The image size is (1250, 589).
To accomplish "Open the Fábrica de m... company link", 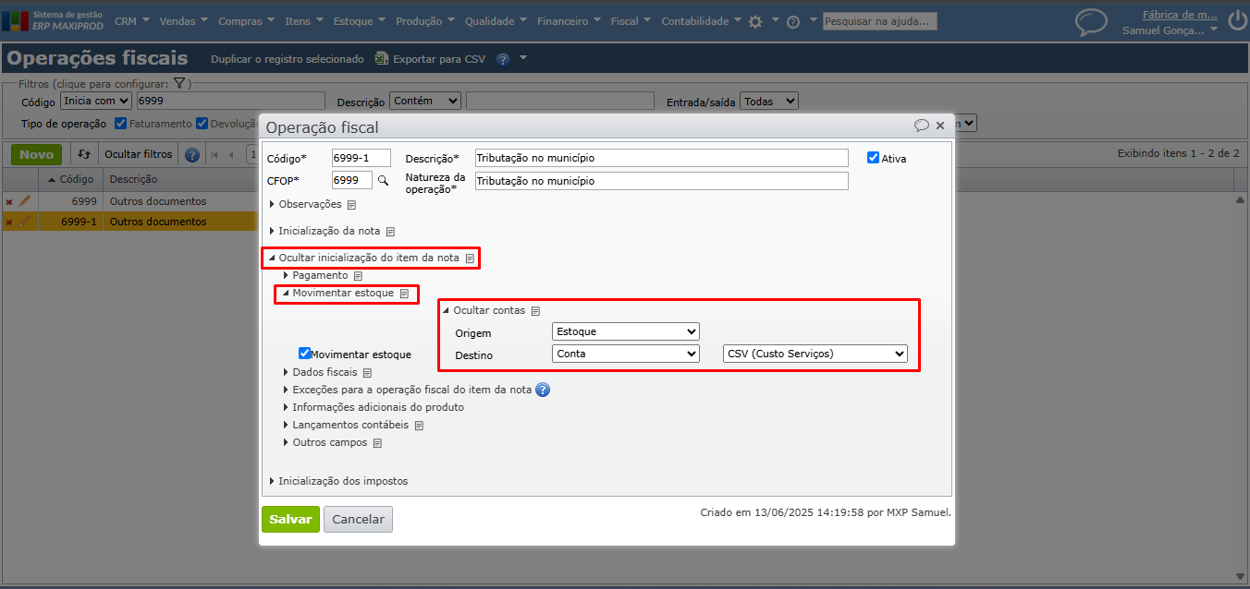I will tap(1180, 15).
